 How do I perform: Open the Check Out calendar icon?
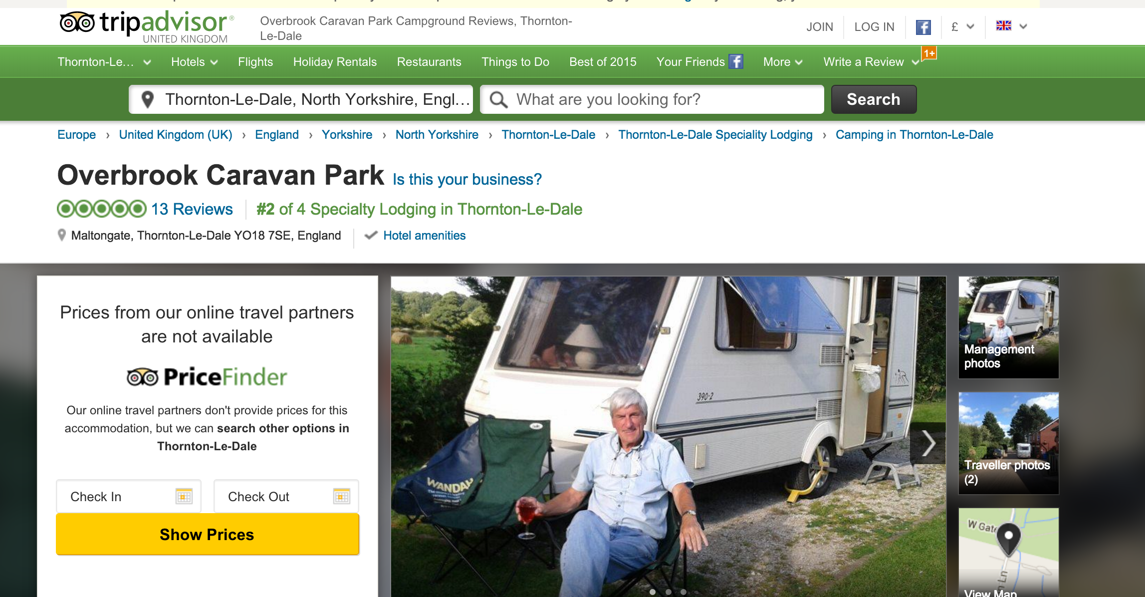(341, 496)
